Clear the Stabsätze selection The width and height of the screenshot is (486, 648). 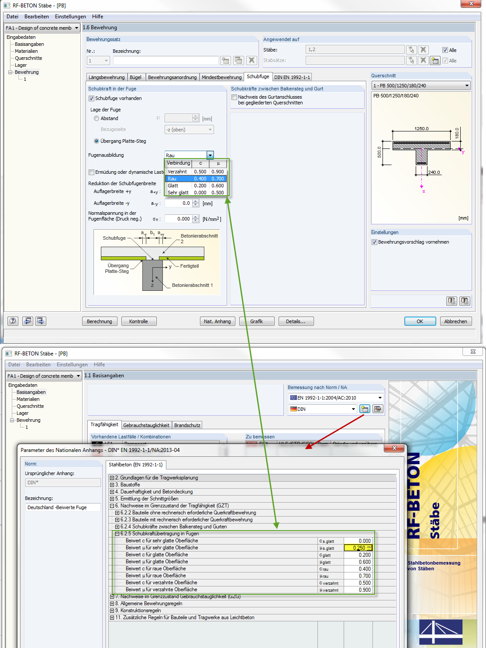point(423,60)
